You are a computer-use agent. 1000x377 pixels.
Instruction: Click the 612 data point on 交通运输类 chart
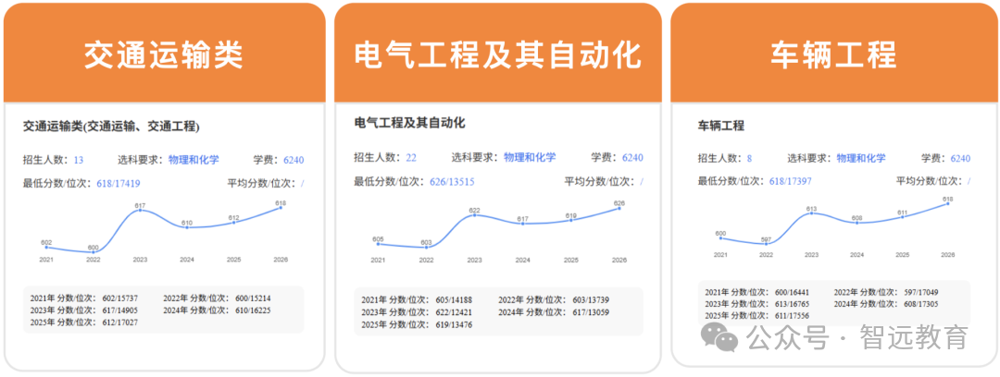click(233, 223)
